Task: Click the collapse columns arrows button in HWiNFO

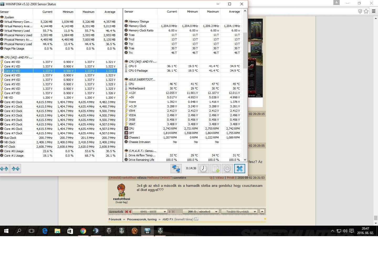Action: [x=15, y=169]
